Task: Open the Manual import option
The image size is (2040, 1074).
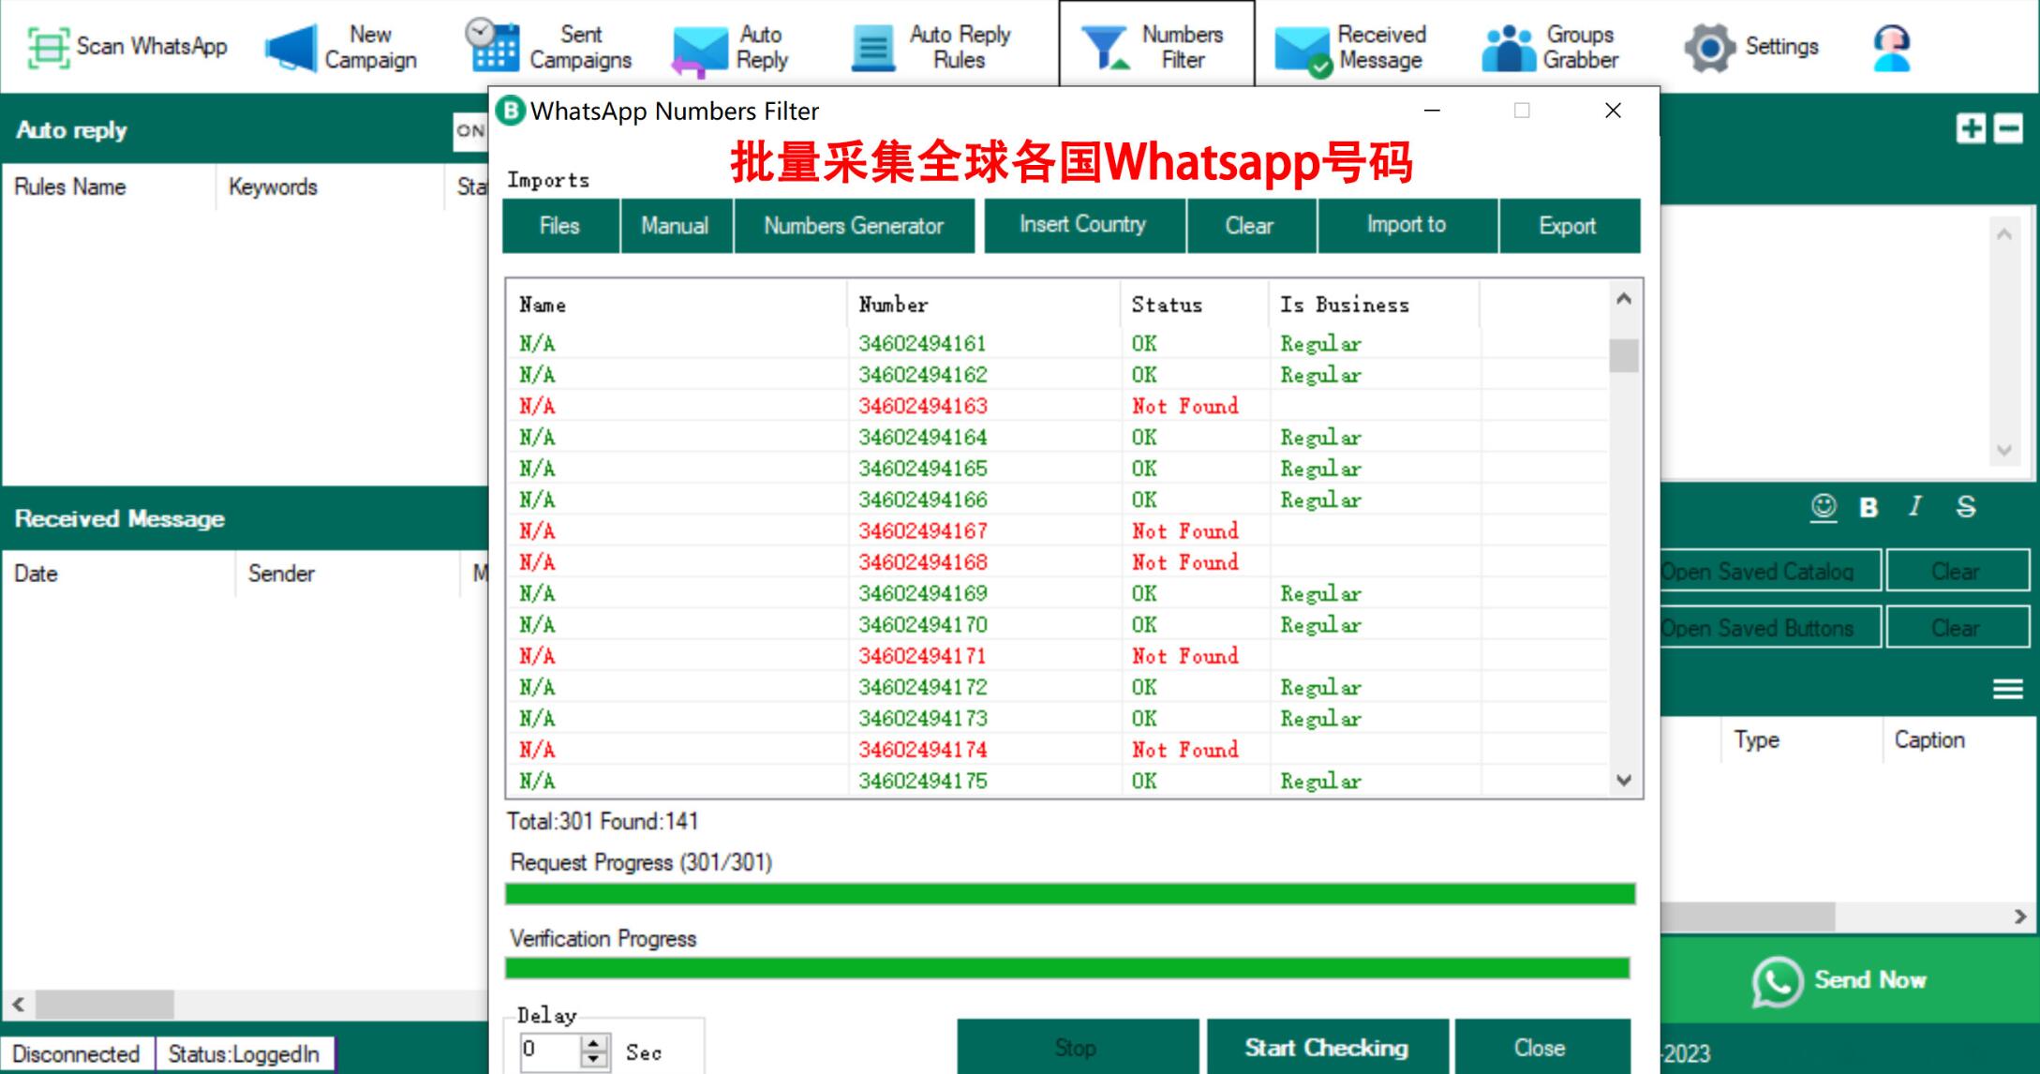Action: coord(676,226)
